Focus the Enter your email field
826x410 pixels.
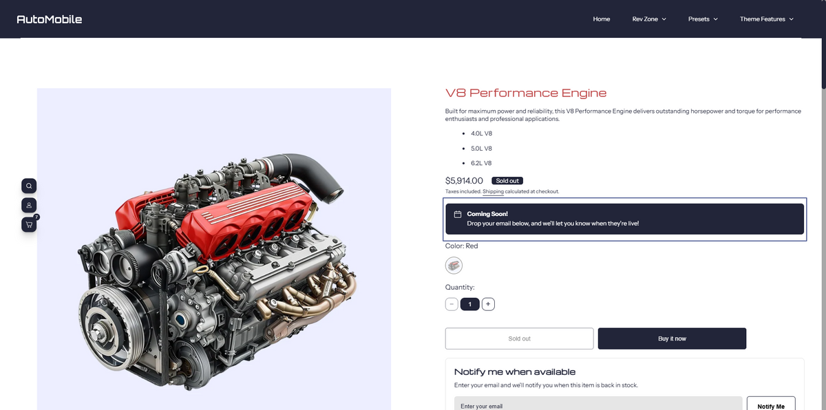[598, 404]
